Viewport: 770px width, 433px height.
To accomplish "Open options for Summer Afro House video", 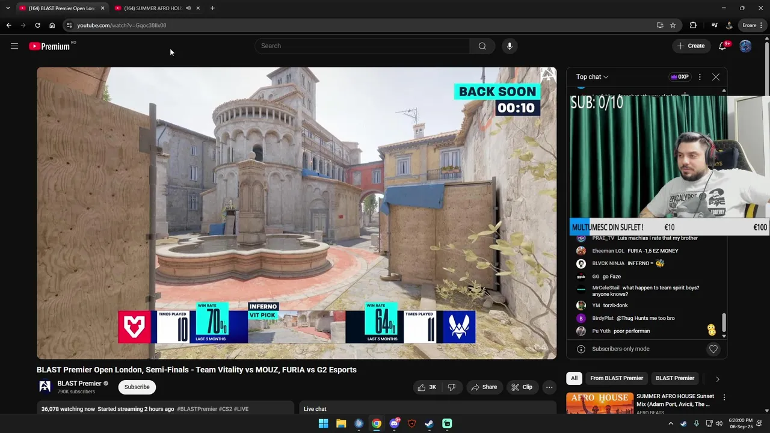I will click(724, 398).
